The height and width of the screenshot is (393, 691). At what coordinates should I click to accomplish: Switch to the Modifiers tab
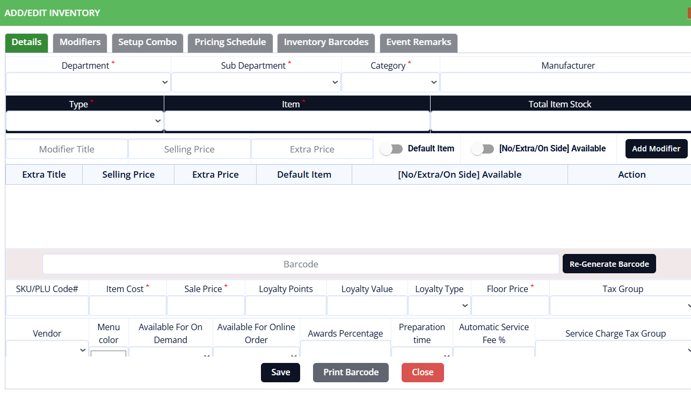tap(80, 42)
